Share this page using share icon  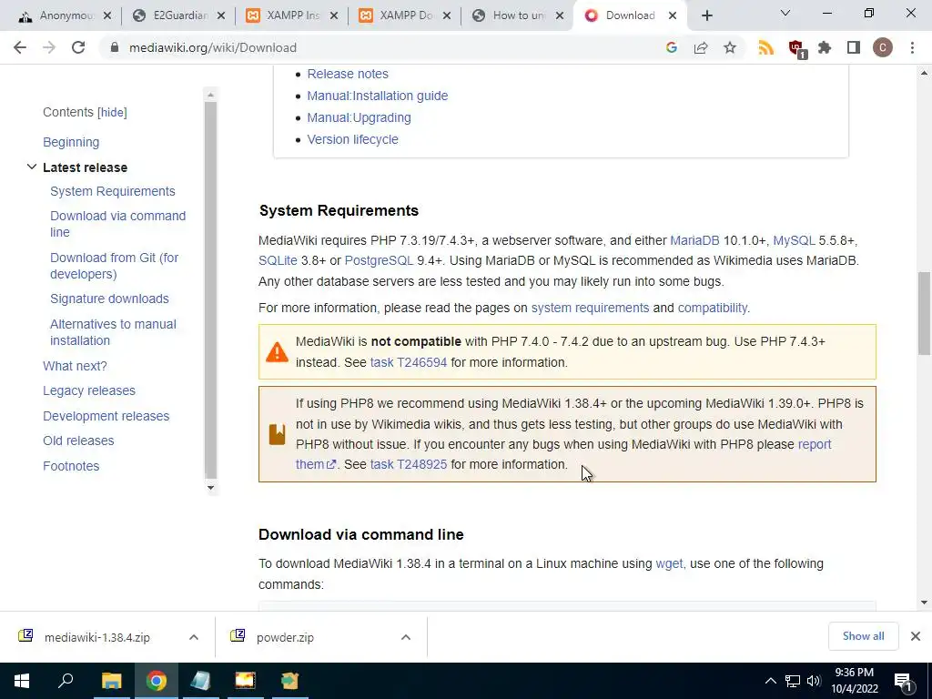click(x=701, y=47)
